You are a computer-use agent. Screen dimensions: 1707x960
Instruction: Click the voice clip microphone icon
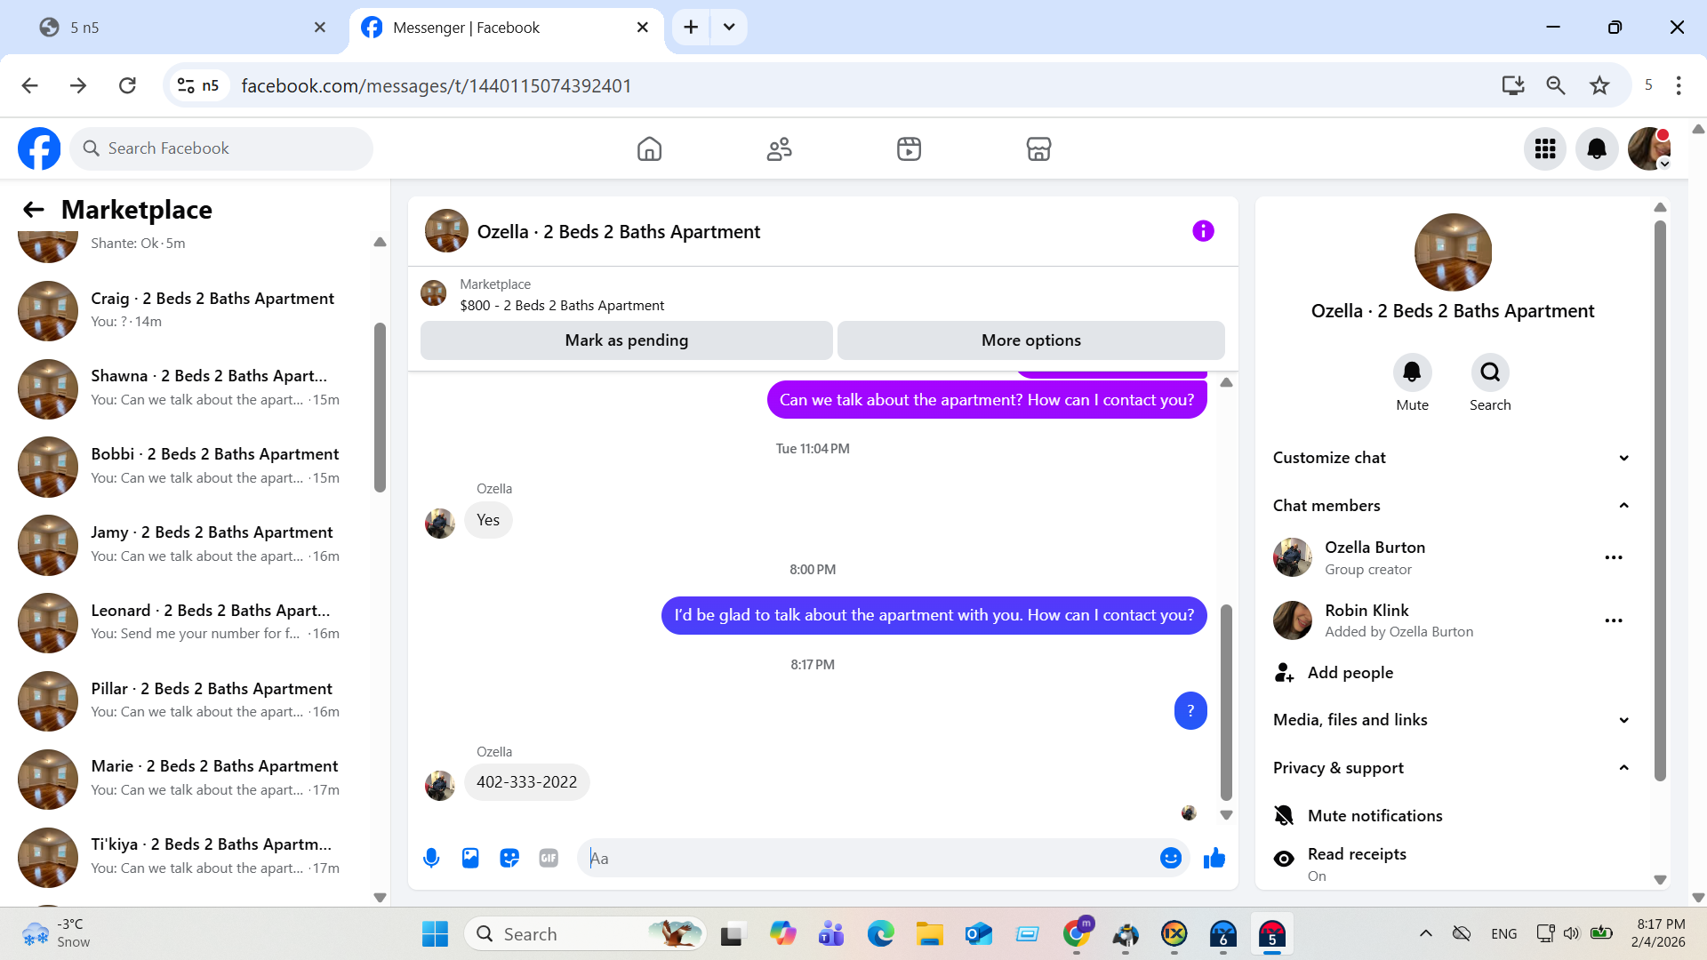(x=431, y=858)
